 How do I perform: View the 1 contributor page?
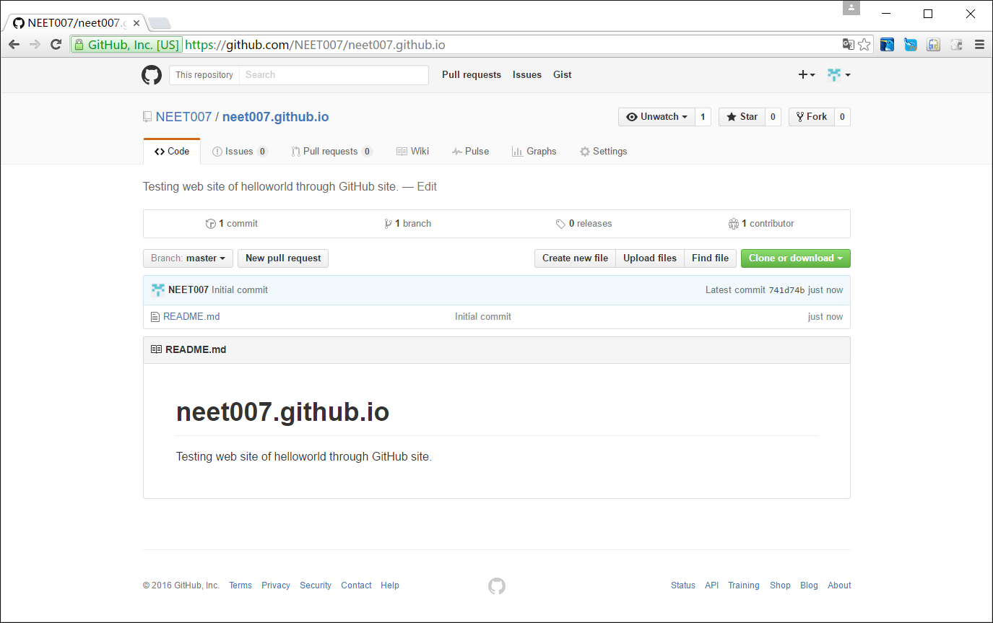tap(761, 224)
